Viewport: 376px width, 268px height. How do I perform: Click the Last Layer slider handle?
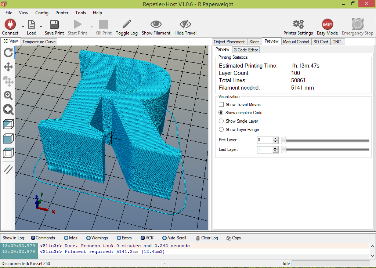click(x=283, y=149)
